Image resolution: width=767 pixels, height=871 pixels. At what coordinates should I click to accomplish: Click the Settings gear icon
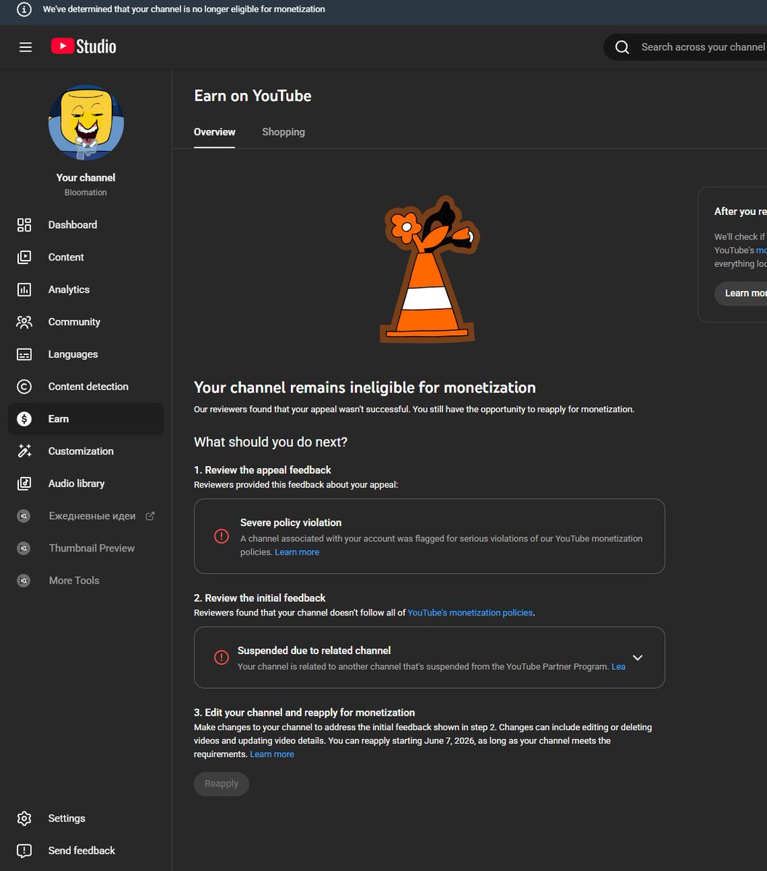tap(24, 818)
